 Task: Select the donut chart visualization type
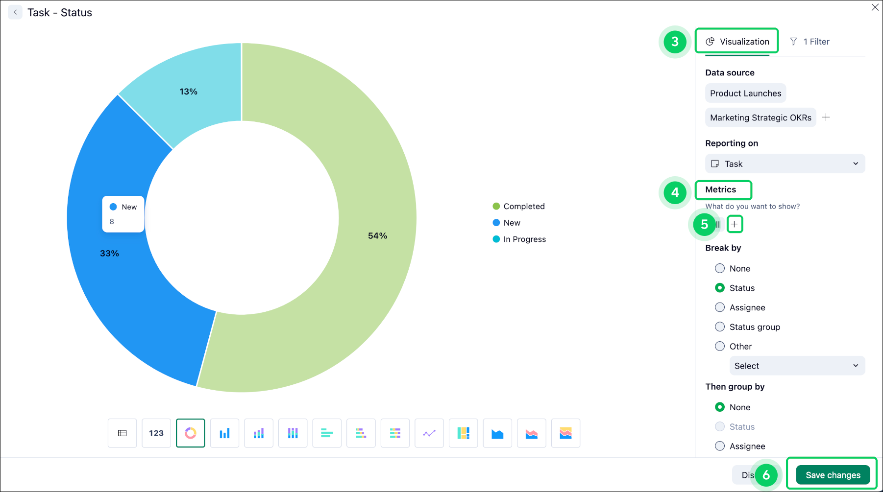click(190, 433)
